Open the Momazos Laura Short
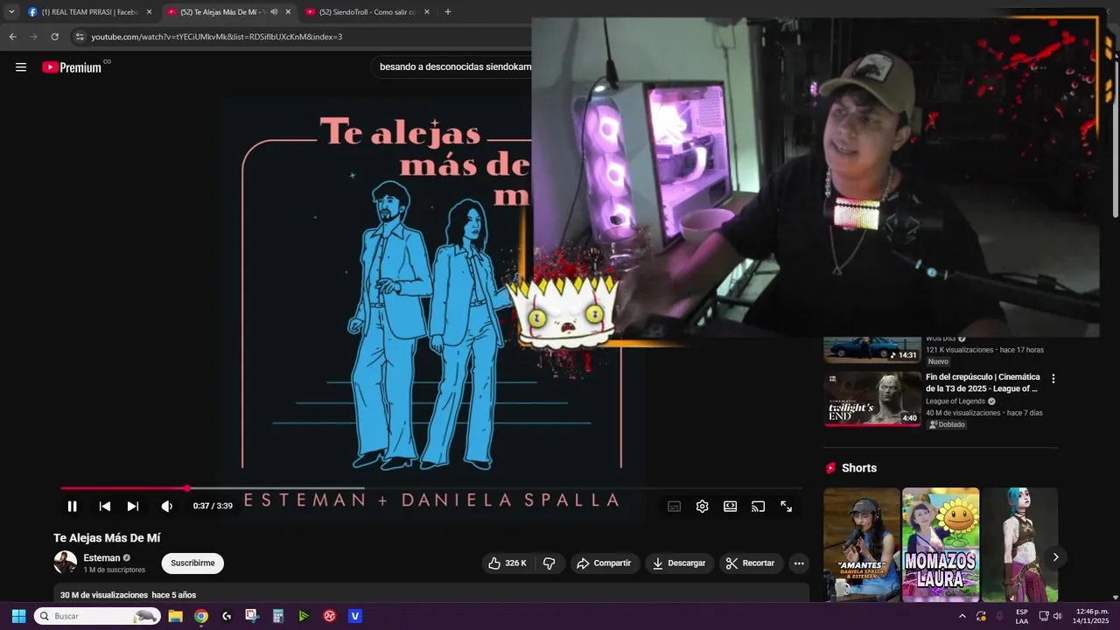The height and width of the screenshot is (630, 1120). pyautogui.click(x=941, y=545)
